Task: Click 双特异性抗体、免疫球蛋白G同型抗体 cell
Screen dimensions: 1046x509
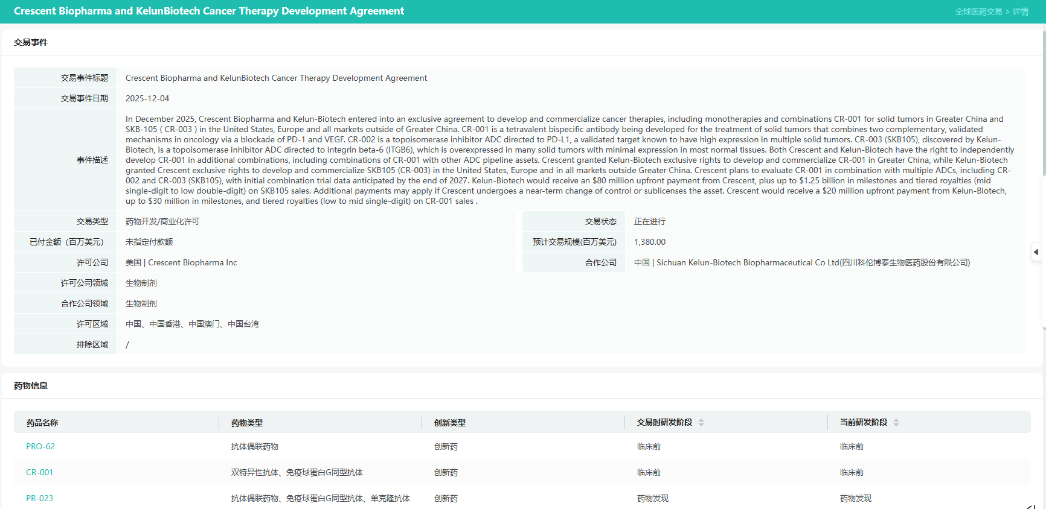Action: coord(297,473)
